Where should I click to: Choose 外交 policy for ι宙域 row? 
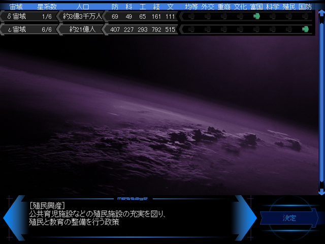[208, 29]
